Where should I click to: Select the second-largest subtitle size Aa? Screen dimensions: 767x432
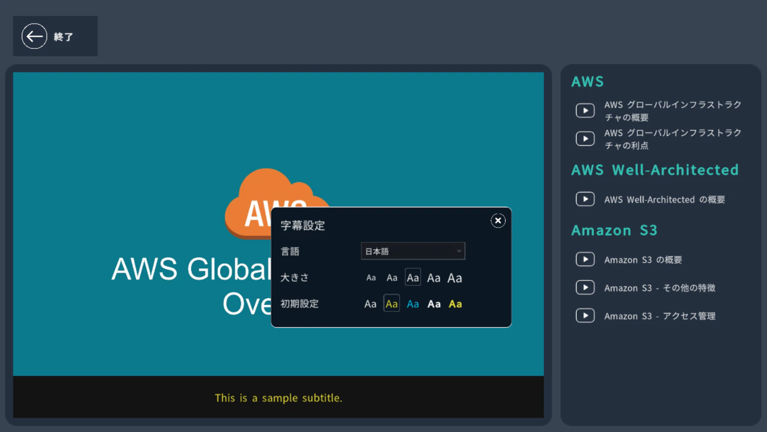pos(434,278)
